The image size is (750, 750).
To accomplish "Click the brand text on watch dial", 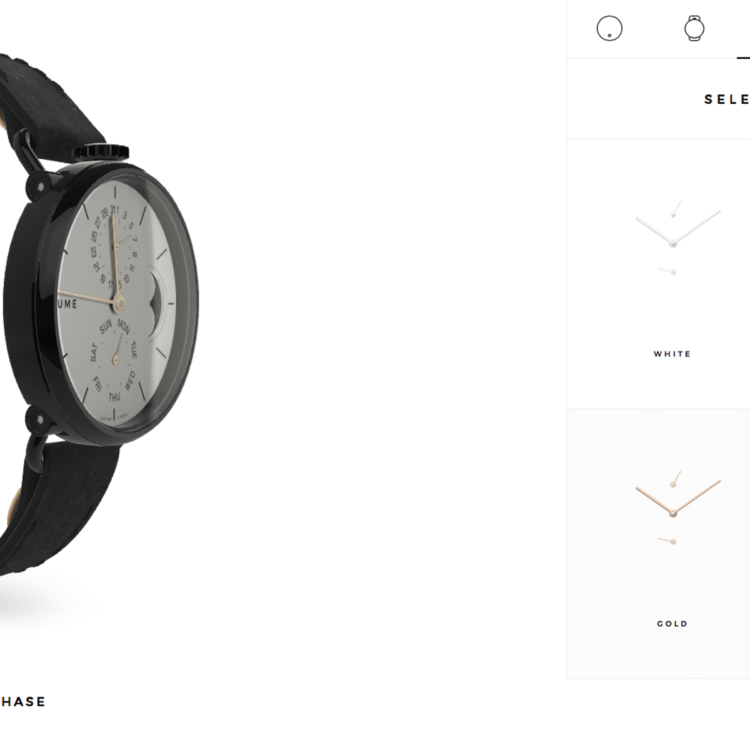I will (x=67, y=304).
